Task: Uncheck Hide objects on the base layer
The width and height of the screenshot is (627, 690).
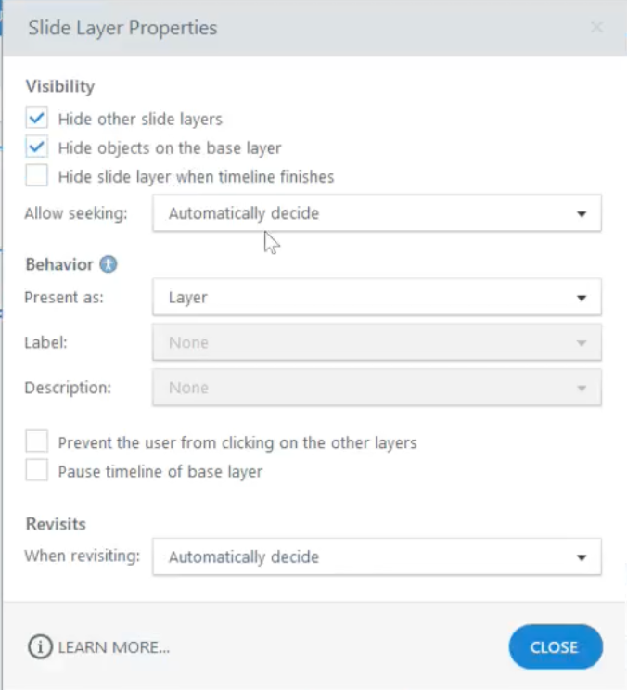Action: [x=37, y=147]
